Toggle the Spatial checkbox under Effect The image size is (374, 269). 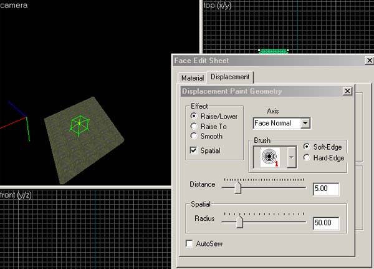click(x=193, y=150)
